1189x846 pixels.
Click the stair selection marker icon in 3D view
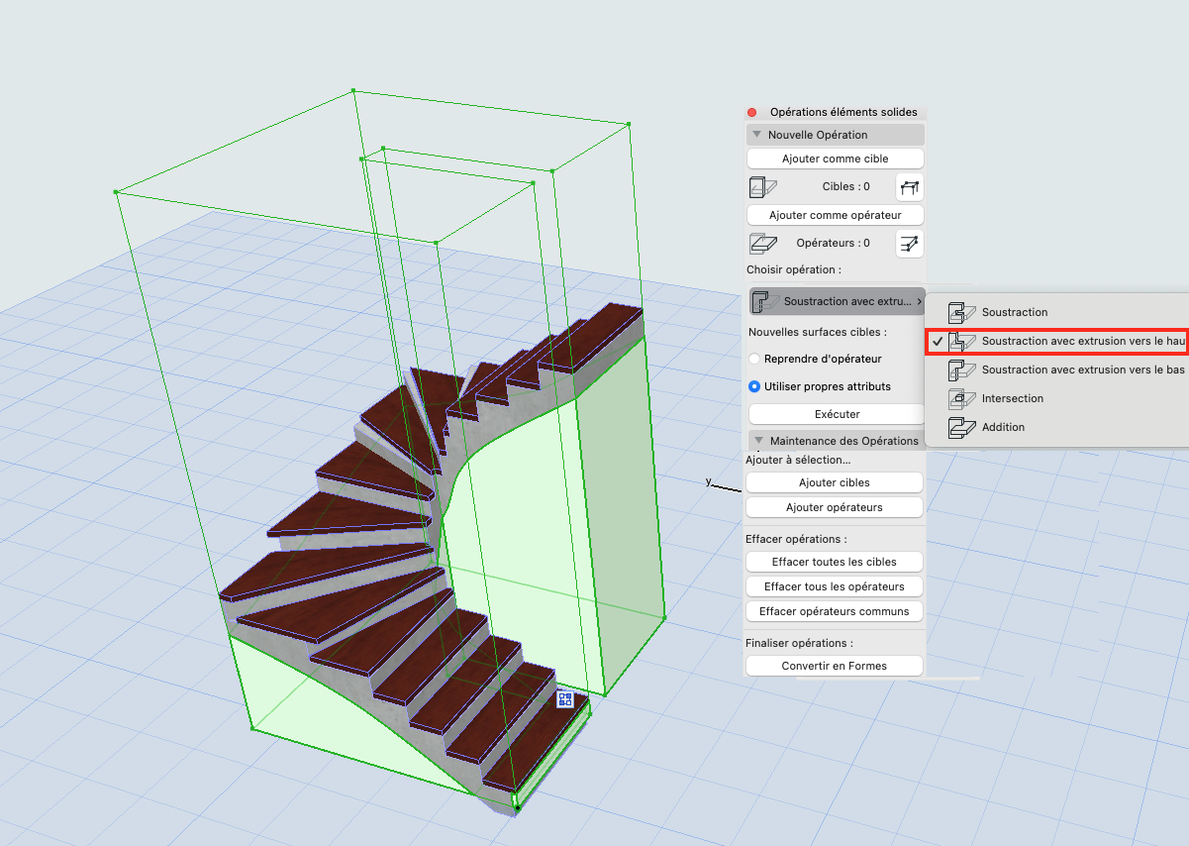point(565,699)
